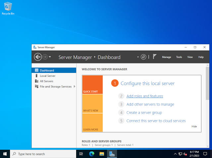Screen dimensions: 212x158
Task: Click the All Servers icon
Action: coord(36,81)
